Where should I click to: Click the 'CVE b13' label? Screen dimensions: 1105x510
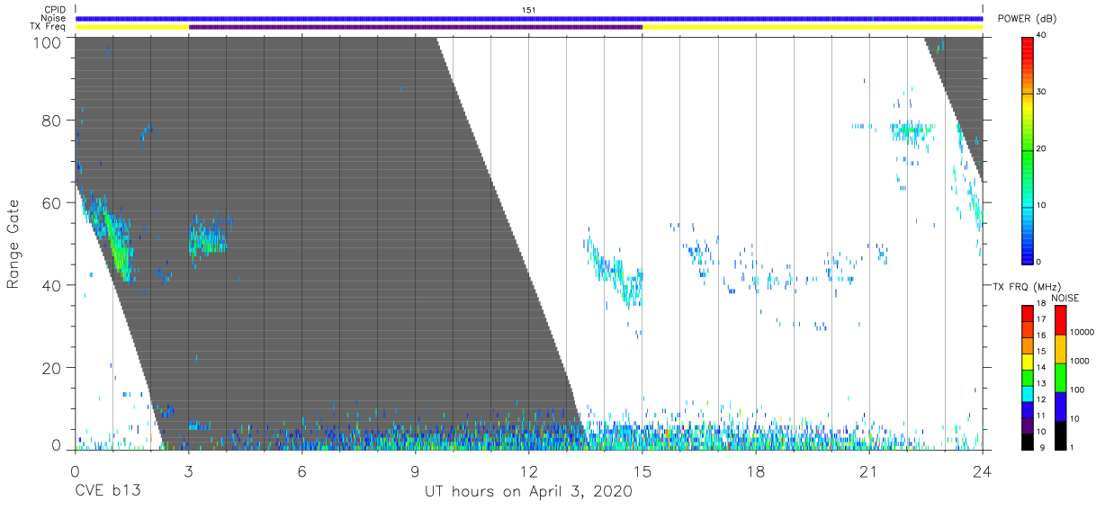point(107,491)
